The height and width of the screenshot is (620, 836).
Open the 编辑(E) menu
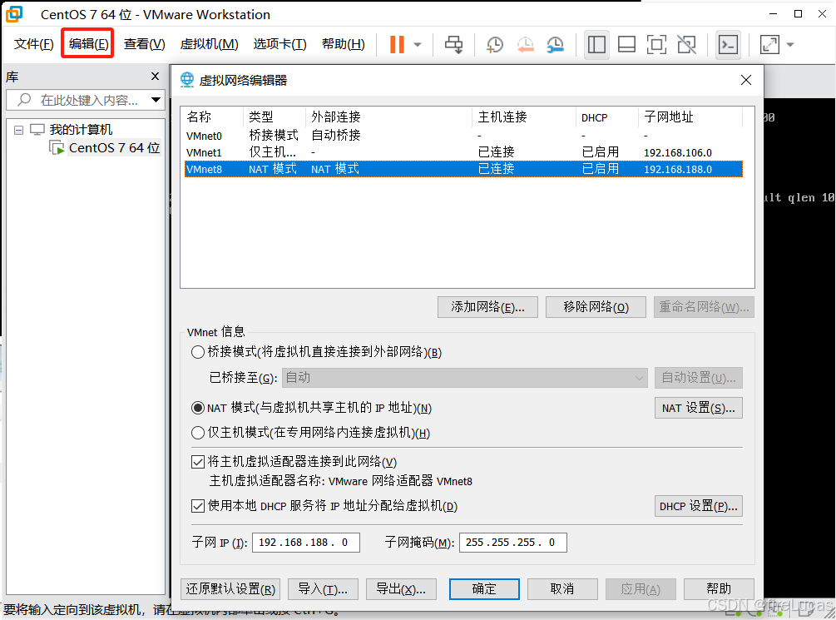pos(88,44)
